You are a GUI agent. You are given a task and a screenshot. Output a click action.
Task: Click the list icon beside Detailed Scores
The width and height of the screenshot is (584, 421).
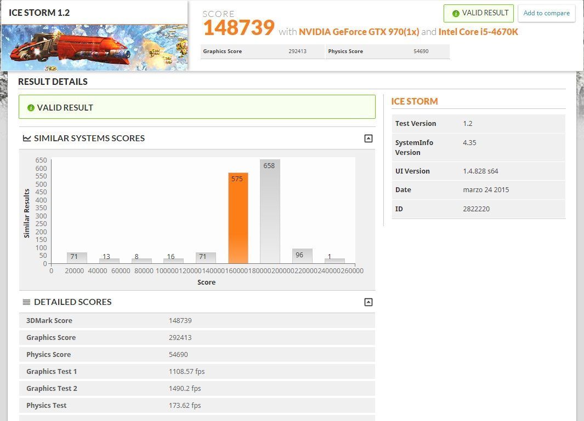[x=26, y=302]
